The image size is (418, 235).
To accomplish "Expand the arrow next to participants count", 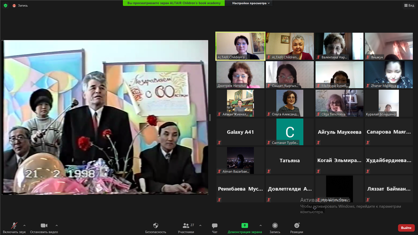I will [200, 226].
